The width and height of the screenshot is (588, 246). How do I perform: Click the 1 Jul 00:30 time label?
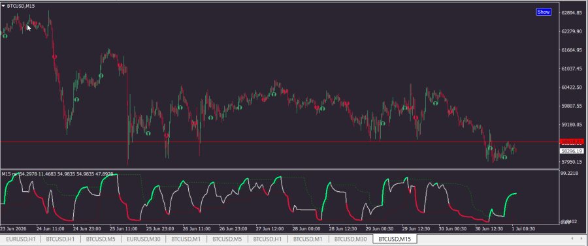(523, 229)
